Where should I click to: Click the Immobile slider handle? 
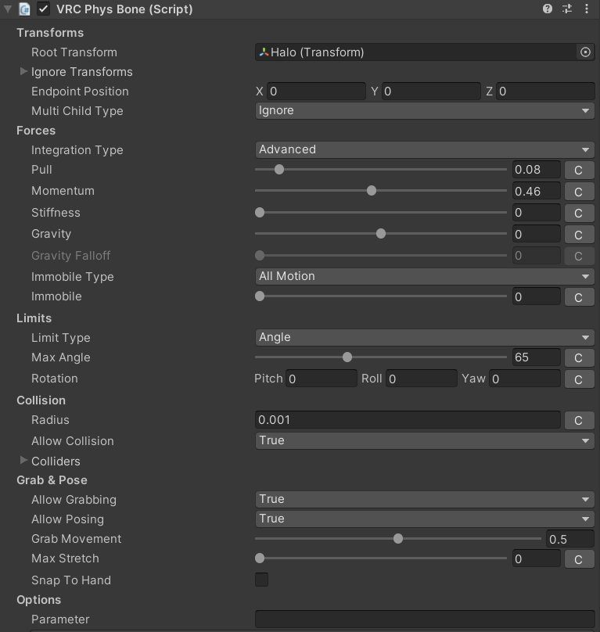[x=260, y=296]
